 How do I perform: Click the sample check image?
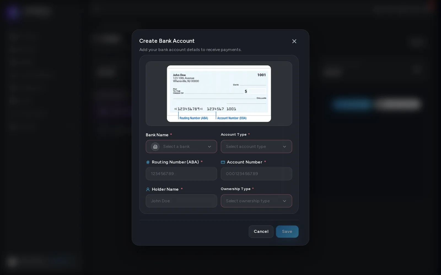(219, 94)
